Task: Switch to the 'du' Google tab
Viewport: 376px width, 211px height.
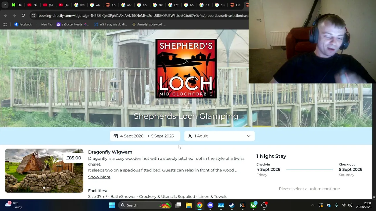Action: tap(220, 5)
